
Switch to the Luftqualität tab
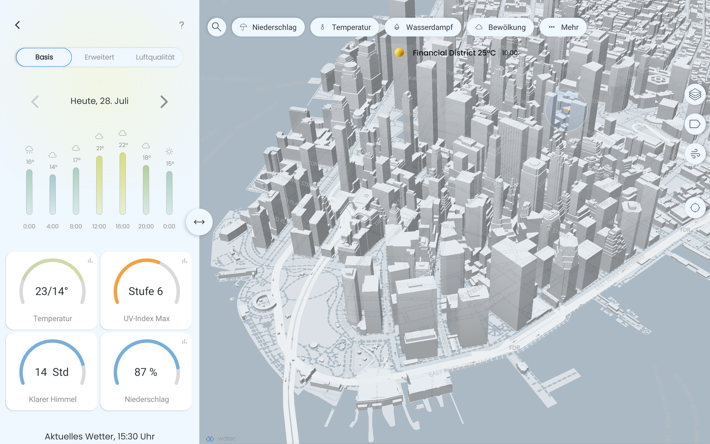(155, 57)
